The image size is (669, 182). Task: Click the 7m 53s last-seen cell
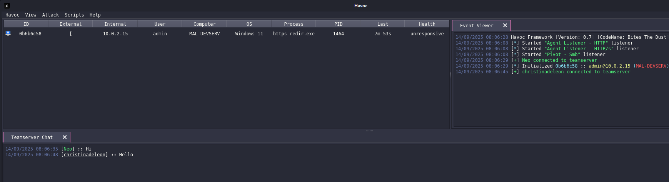click(383, 34)
